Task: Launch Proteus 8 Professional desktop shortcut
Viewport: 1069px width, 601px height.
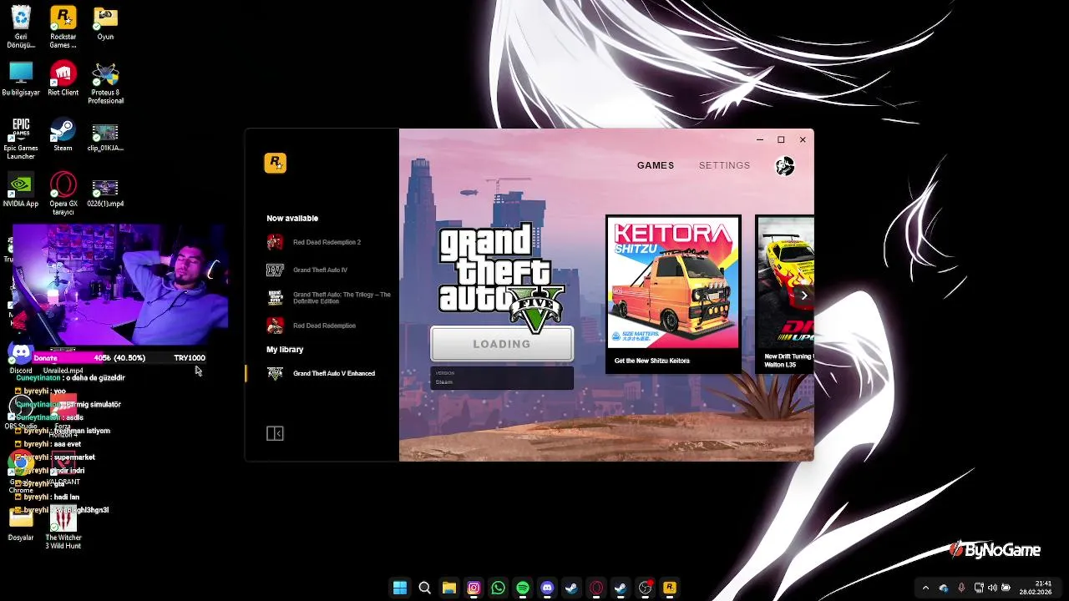Action: [105, 83]
